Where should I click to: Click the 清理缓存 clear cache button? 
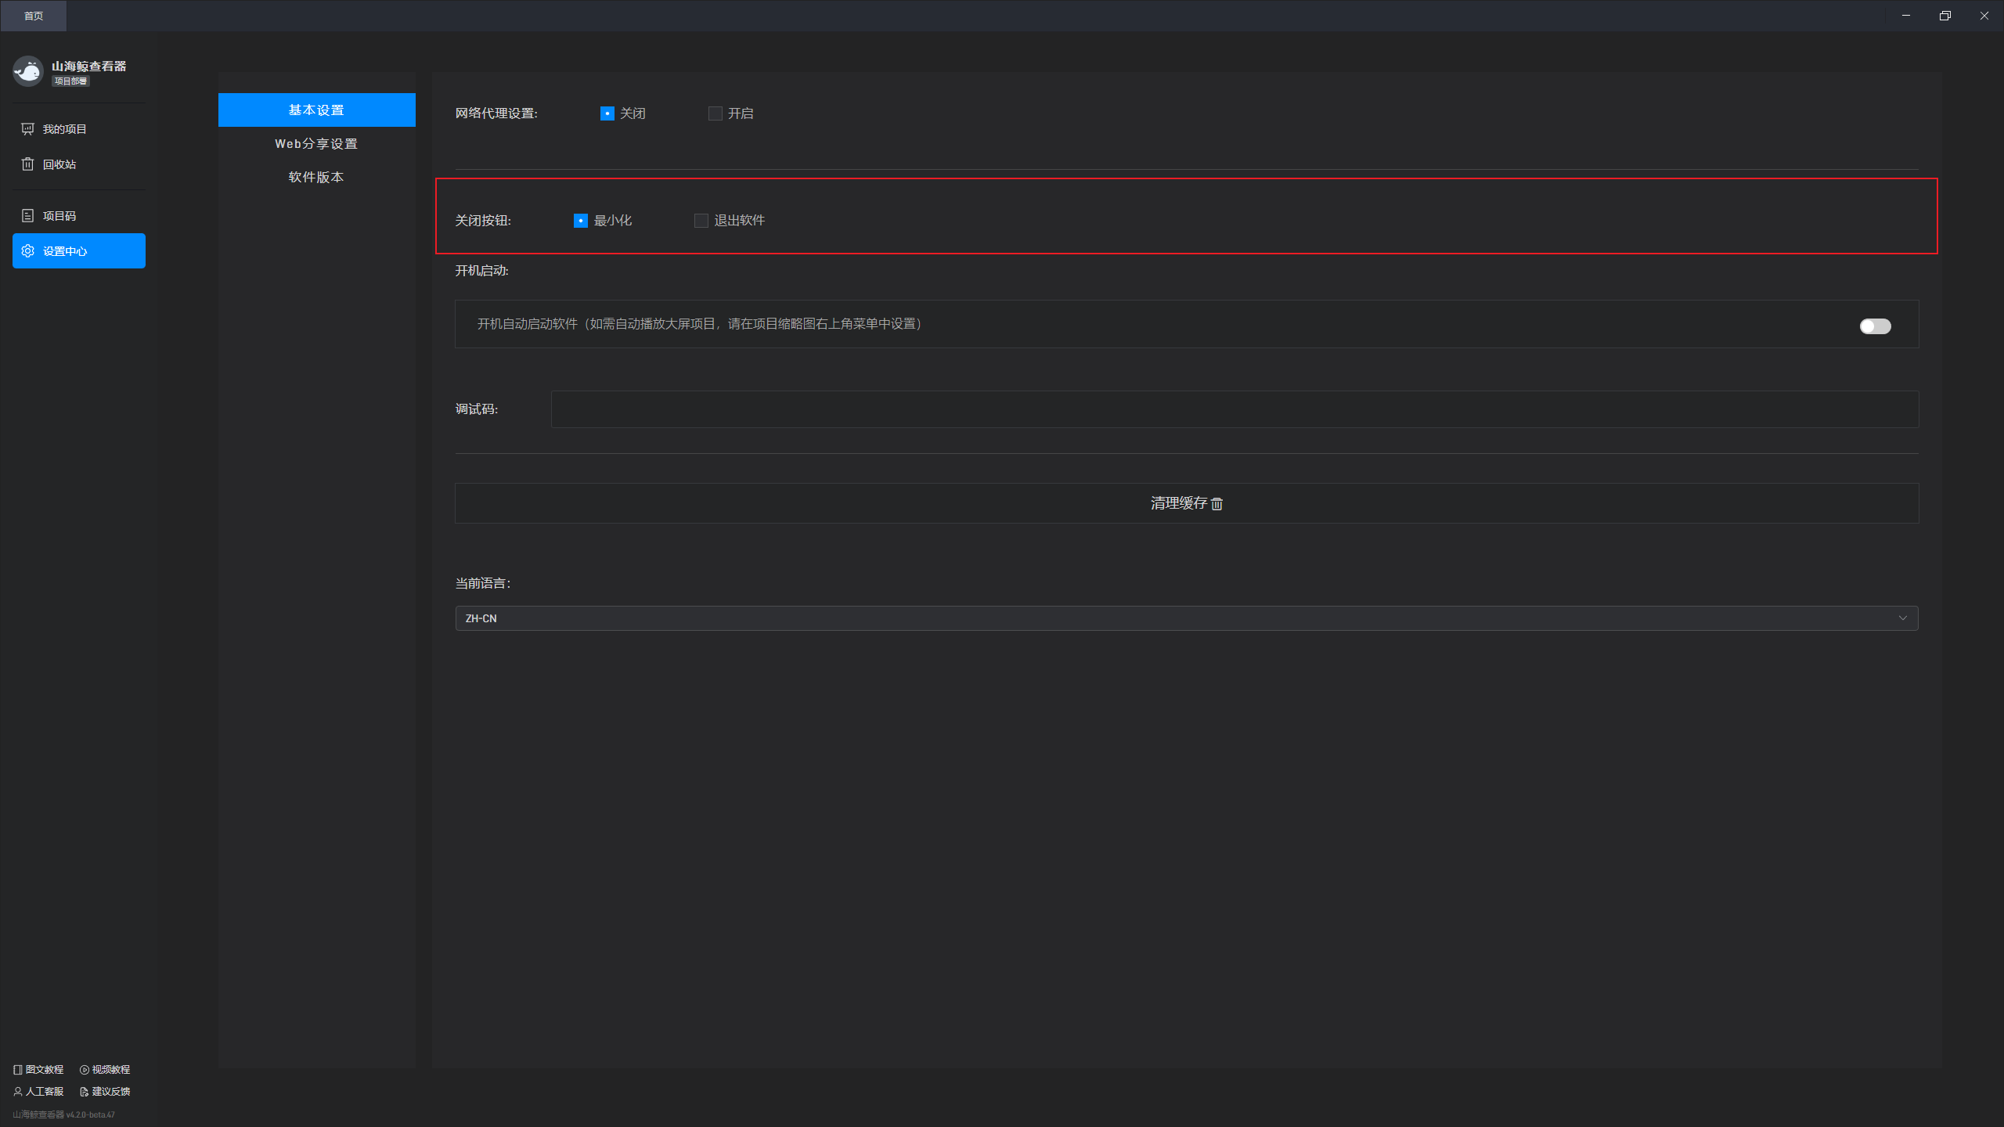point(1186,503)
